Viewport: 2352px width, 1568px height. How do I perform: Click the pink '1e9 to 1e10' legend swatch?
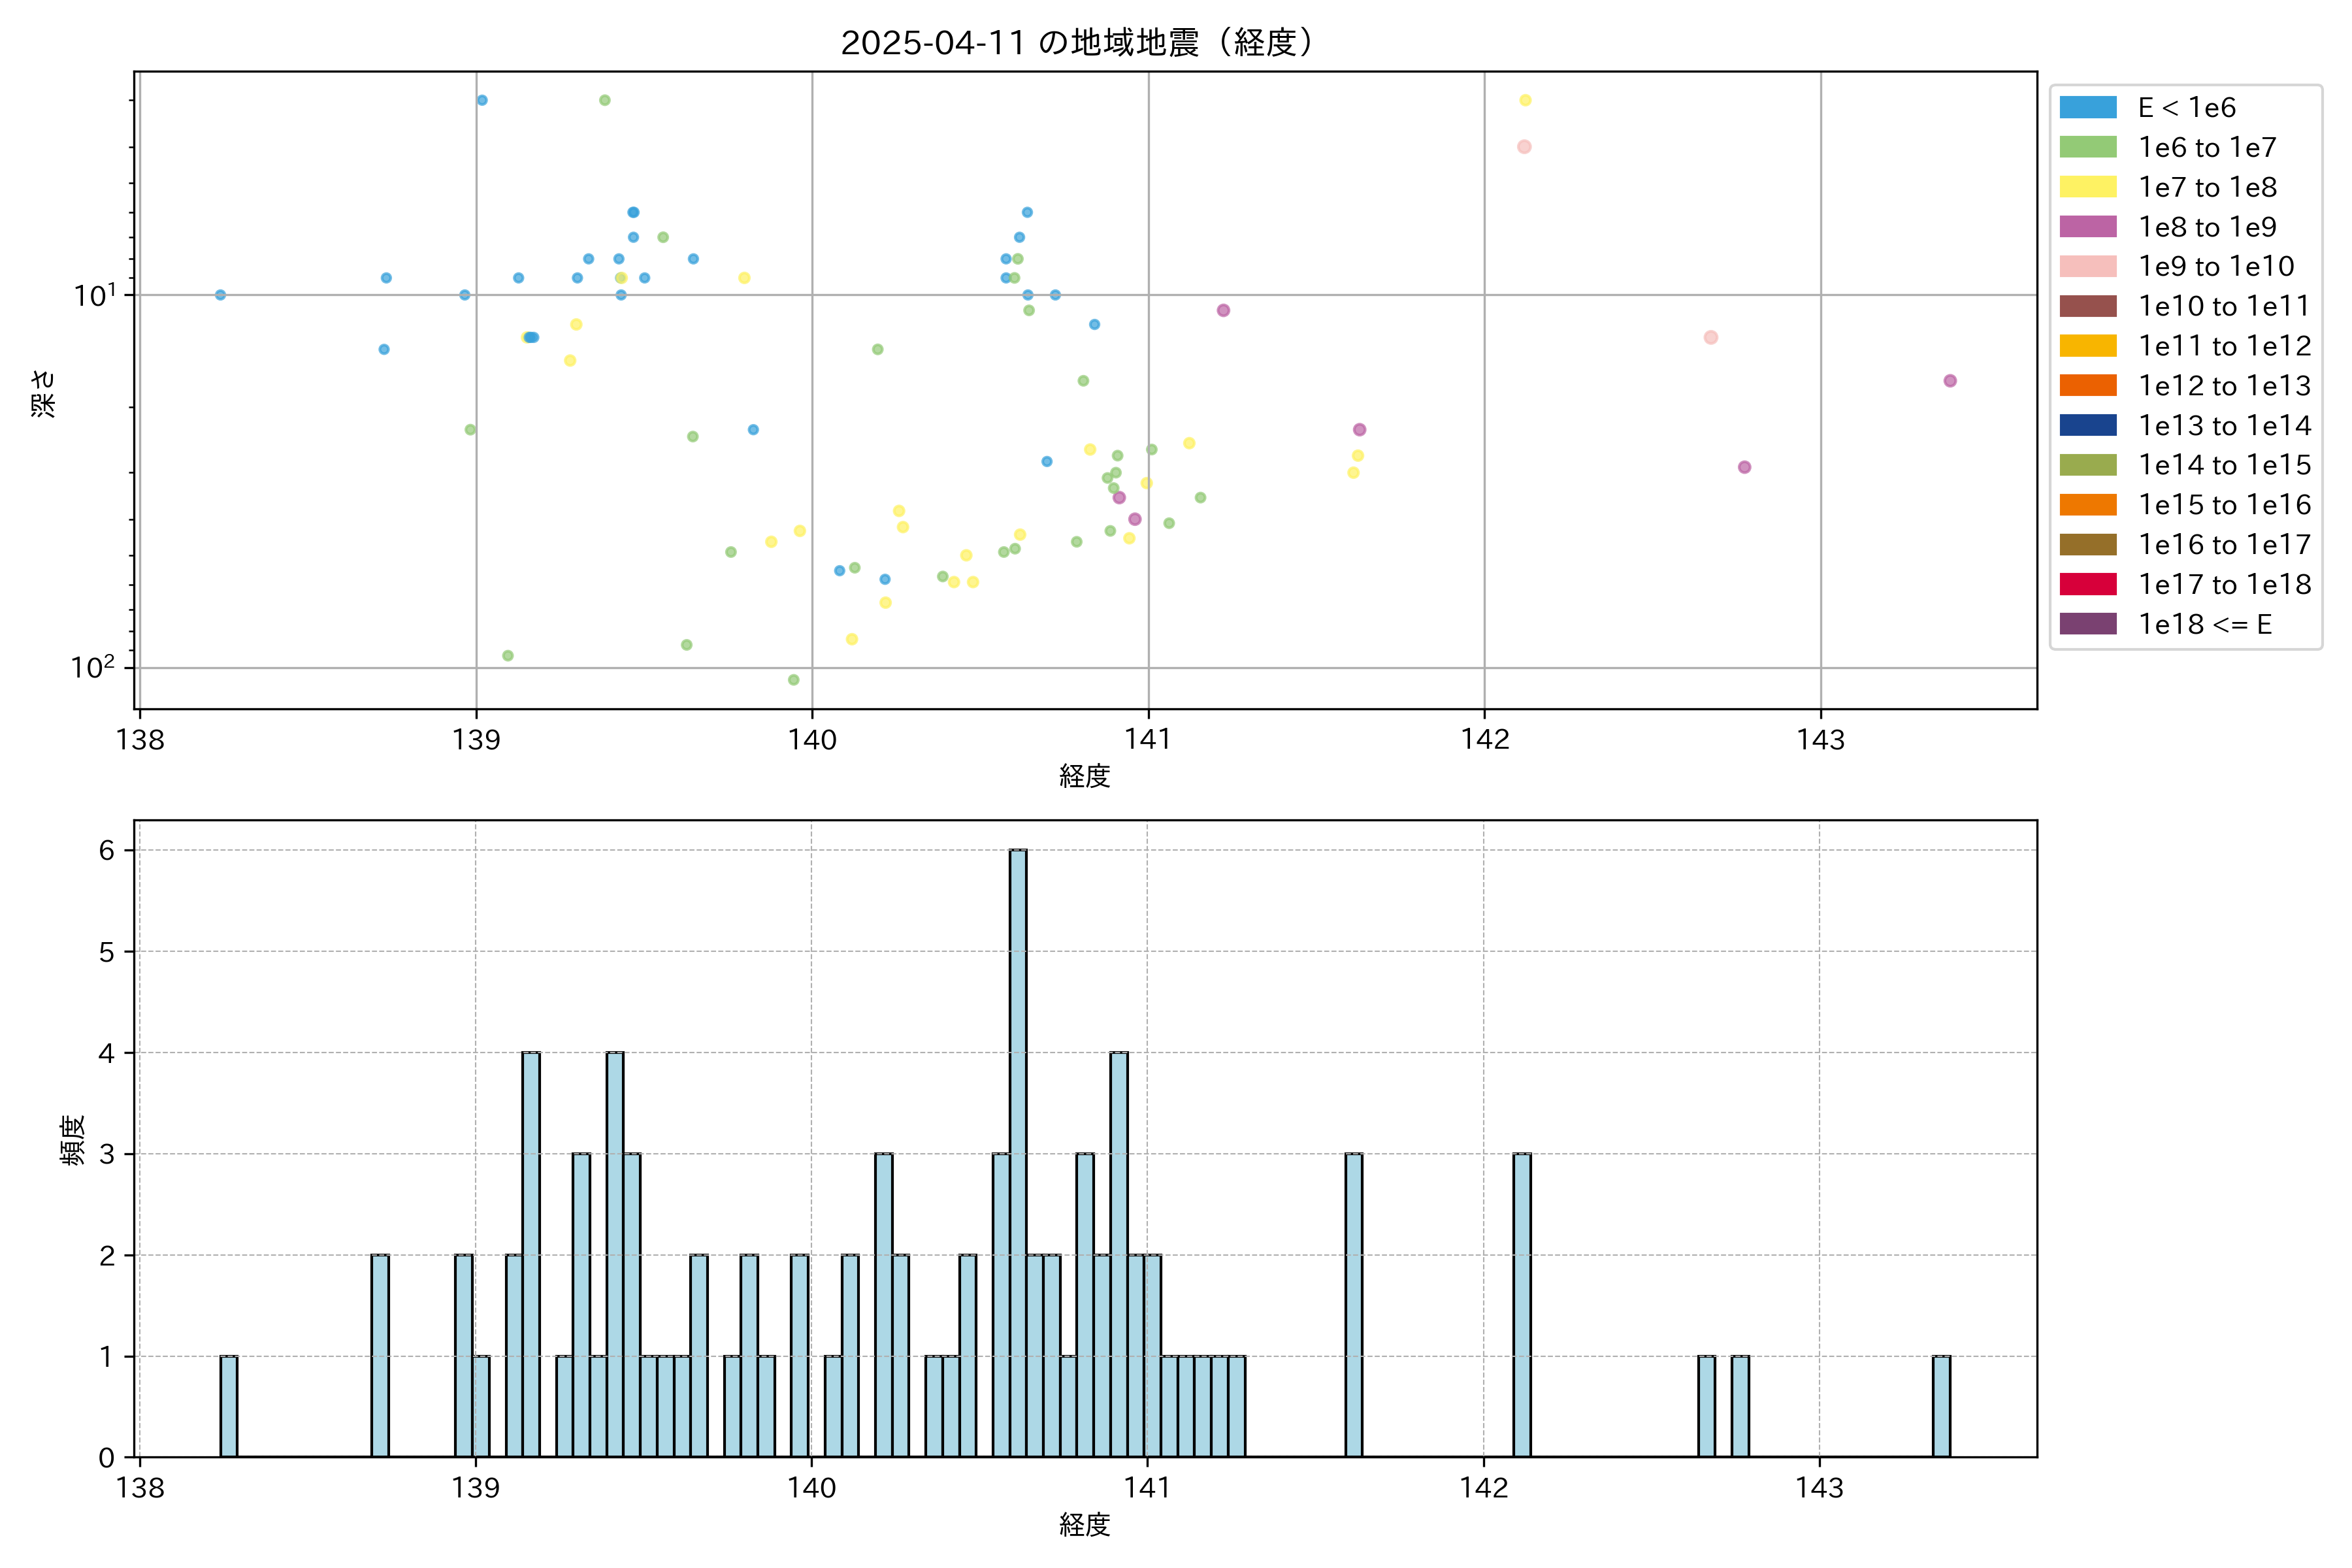[2087, 267]
